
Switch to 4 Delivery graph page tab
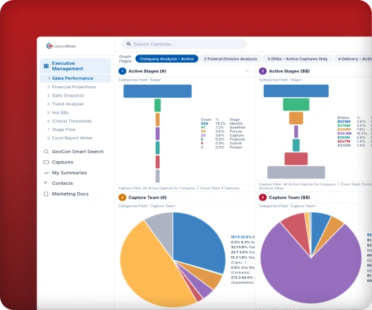(353, 59)
